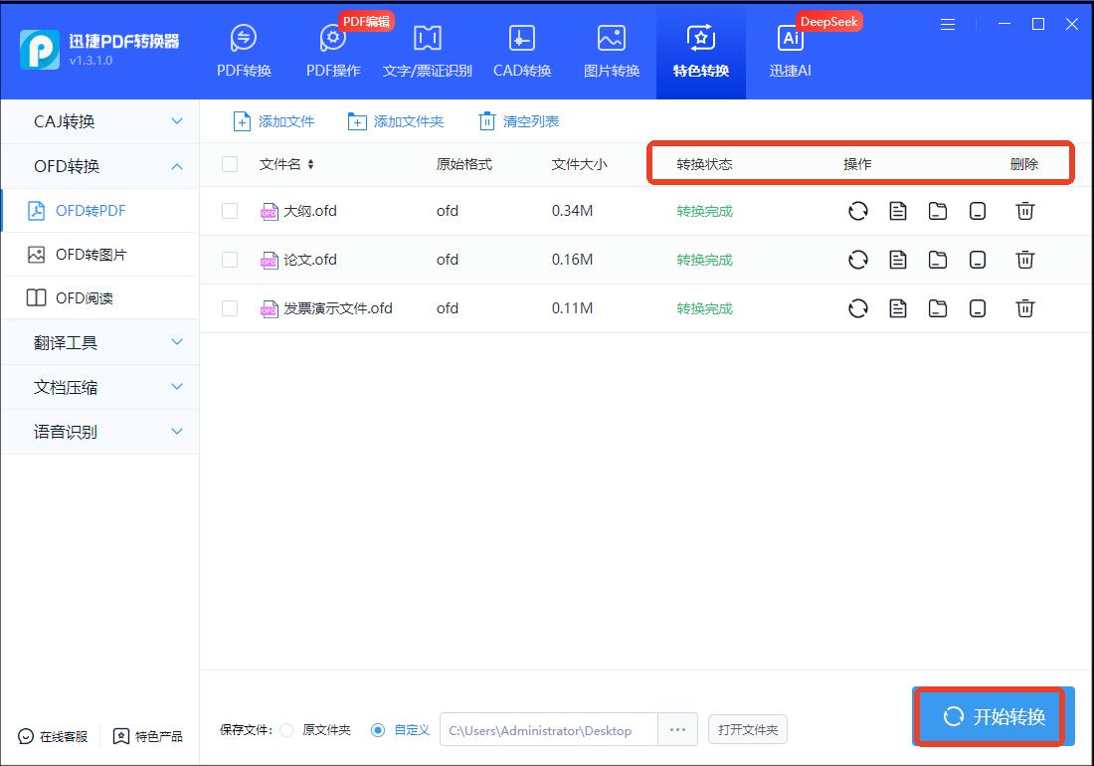The image size is (1094, 766).
Task: Open converted document icon for 大纲.ofd
Action: [898, 211]
